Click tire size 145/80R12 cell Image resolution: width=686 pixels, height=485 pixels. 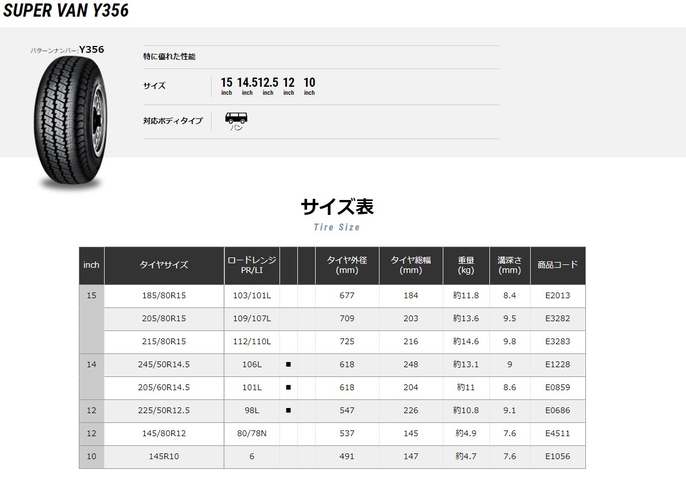tap(164, 433)
